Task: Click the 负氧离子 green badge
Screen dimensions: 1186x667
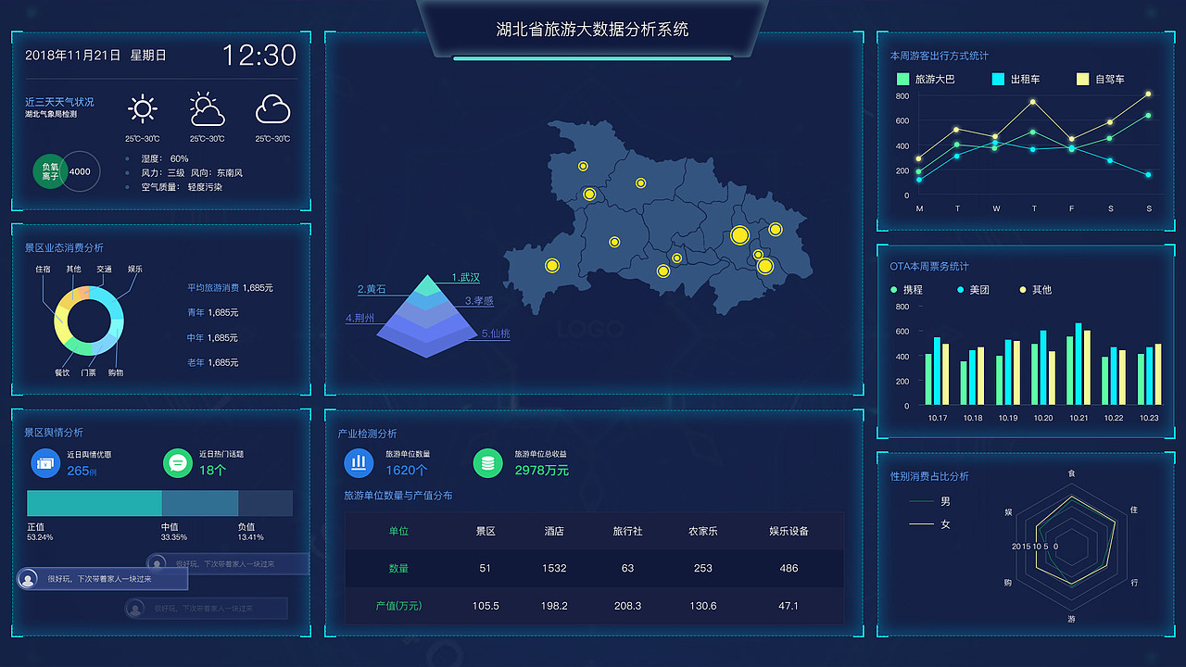Action: (51, 171)
